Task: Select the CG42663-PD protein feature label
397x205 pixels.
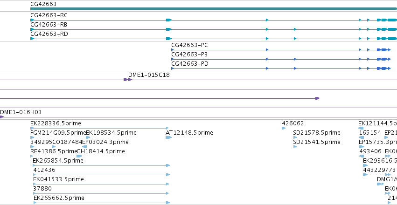Action: click(190, 64)
